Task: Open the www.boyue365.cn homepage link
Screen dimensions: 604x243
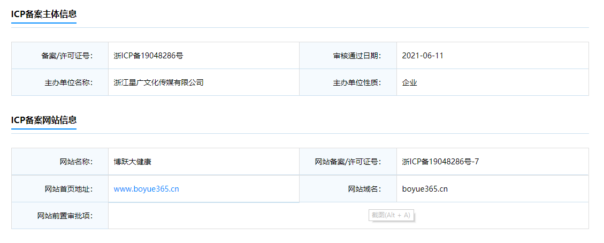Action: click(x=146, y=189)
